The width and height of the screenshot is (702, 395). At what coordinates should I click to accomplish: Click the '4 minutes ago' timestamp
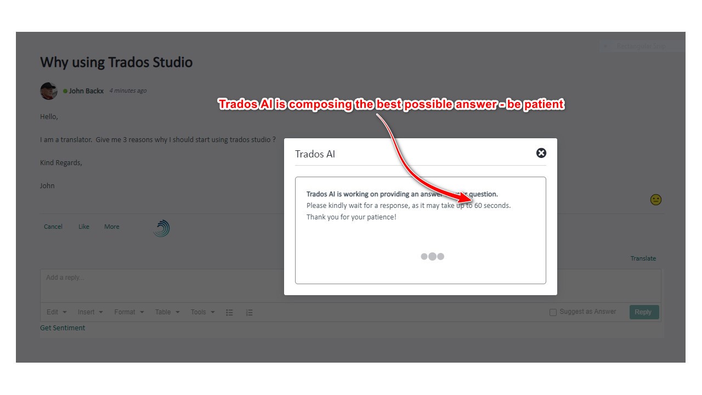(x=128, y=91)
